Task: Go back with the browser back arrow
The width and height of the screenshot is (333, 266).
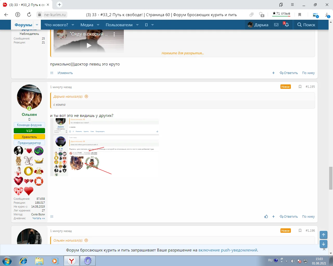Action: pyautogui.click(x=6, y=15)
